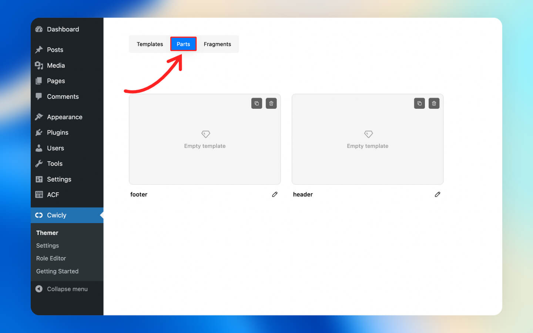
Task: Open Cwicly Settings submenu link
Action: point(47,246)
